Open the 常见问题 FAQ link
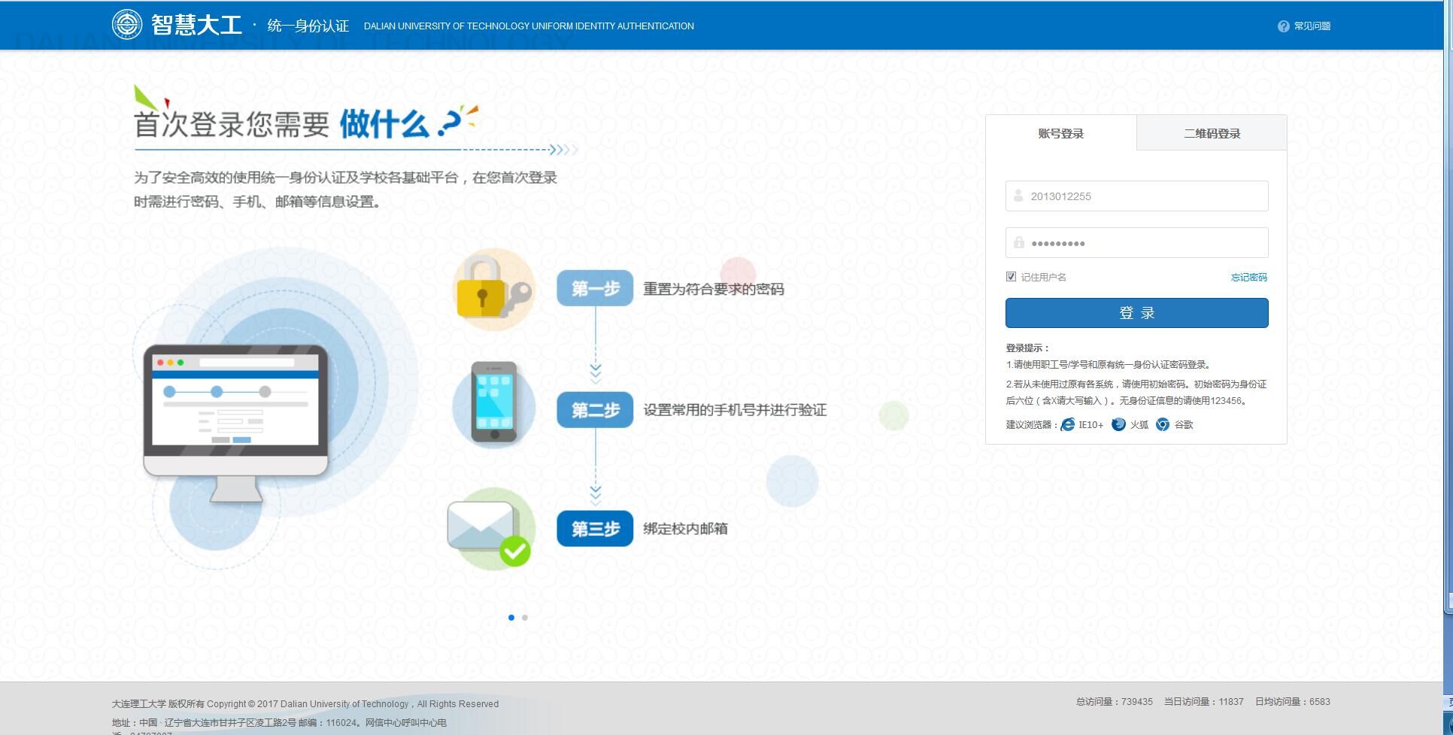The height and width of the screenshot is (735, 1453). tap(1312, 26)
